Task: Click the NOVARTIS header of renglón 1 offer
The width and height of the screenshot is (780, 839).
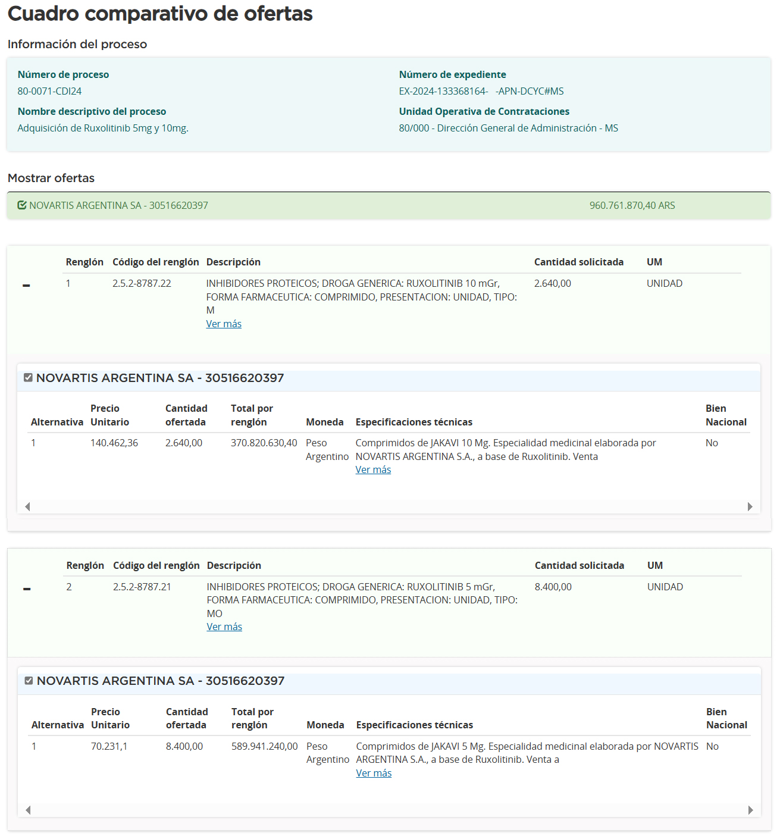Action: tap(160, 378)
